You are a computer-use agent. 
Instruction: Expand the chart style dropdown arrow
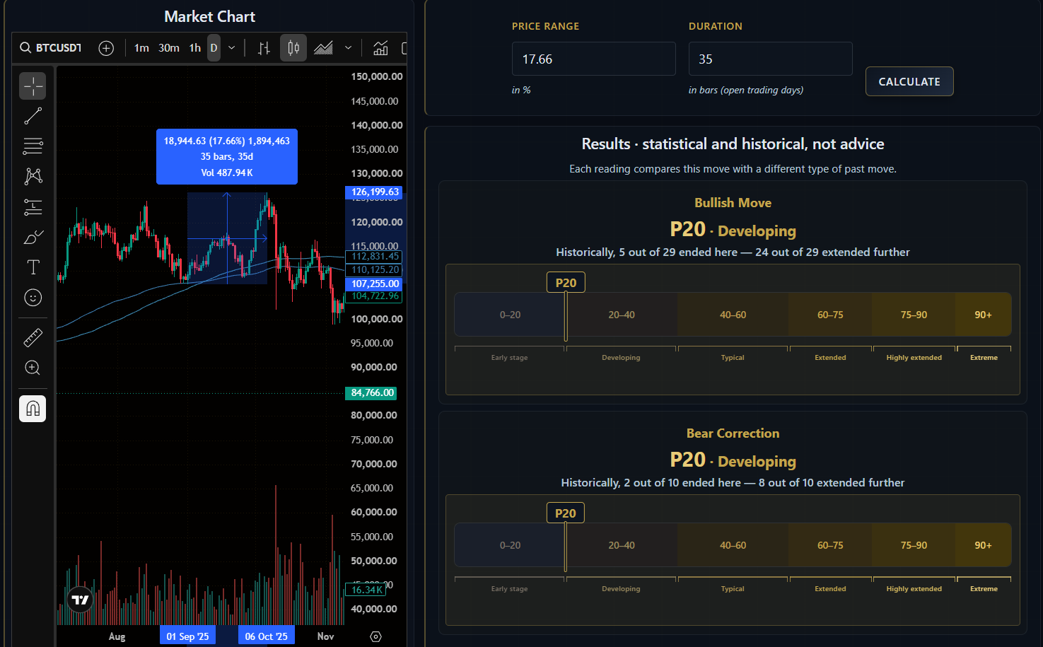pos(348,48)
